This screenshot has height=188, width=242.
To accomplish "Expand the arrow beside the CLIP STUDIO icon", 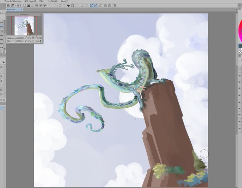I will (15, 6).
